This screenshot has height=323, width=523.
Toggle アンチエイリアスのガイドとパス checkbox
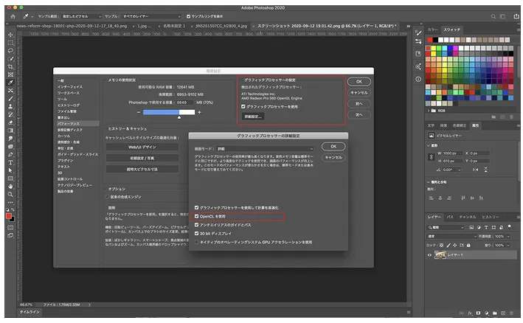[196, 225]
